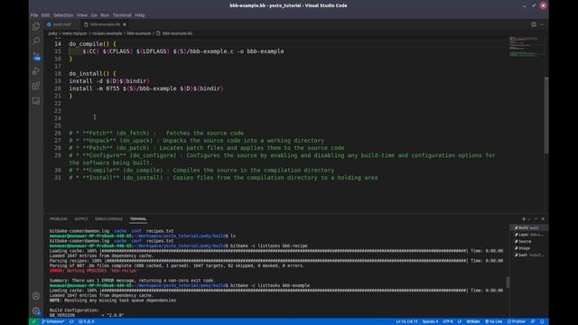
Task: Expand the recipes-example breadcrumb segment
Action: (107, 33)
